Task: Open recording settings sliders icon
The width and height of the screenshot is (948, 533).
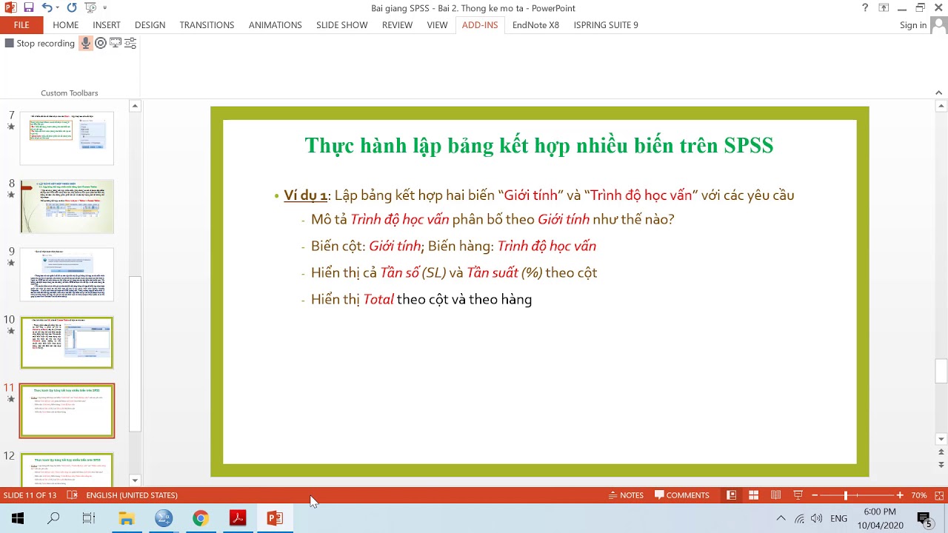Action: [130, 43]
